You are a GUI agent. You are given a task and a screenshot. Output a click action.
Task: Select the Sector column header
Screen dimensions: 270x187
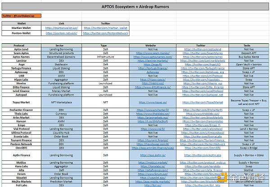click(63, 45)
